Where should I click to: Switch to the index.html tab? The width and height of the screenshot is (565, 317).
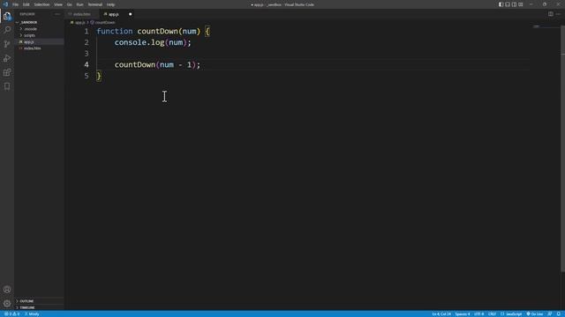click(x=82, y=14)
